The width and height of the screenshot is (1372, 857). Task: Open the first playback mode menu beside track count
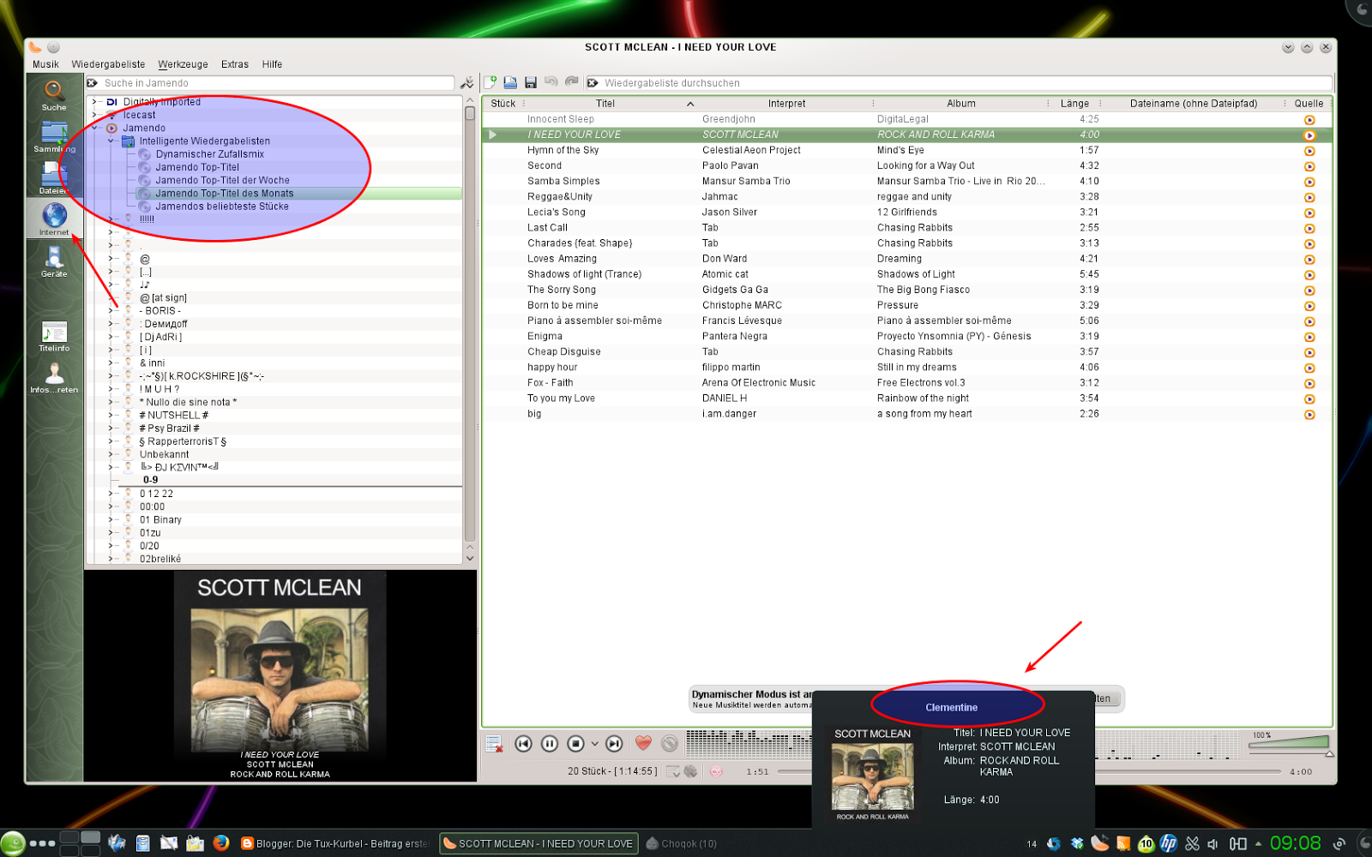pos(673,771)
